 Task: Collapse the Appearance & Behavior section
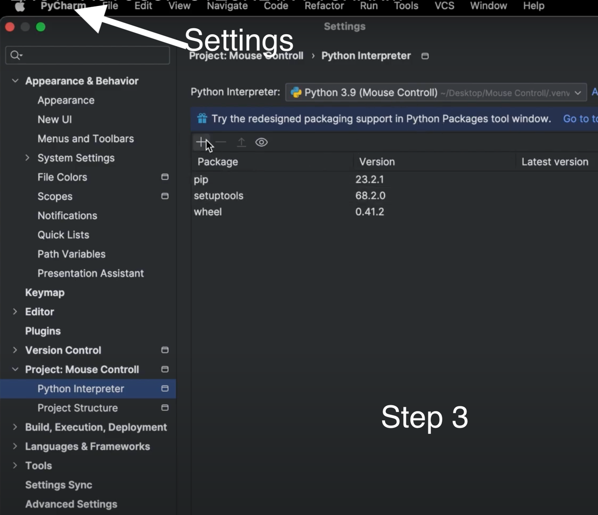tap(15, 80)
